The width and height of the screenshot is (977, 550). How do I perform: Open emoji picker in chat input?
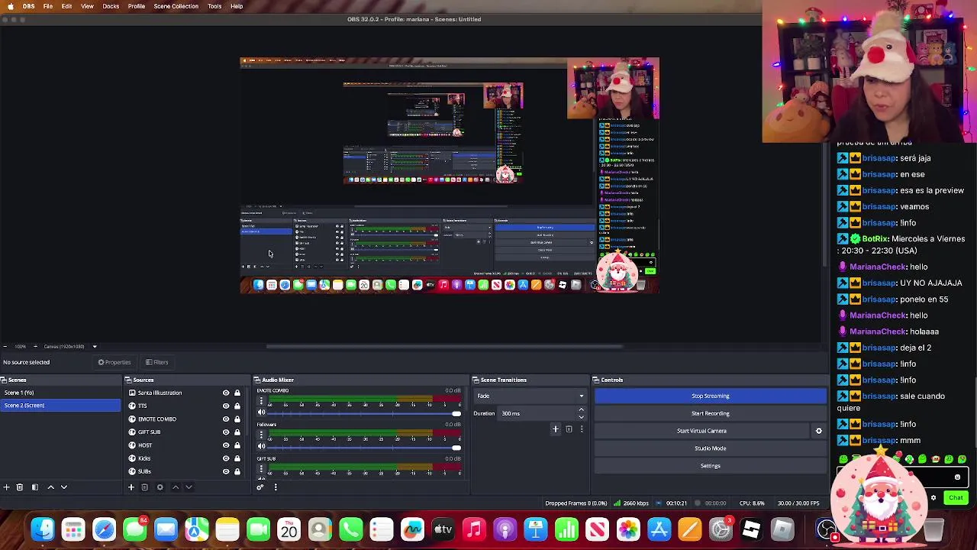tap(957, 477)
